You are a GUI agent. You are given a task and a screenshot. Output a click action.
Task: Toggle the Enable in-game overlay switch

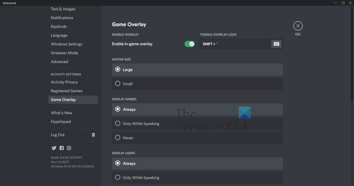coord(190,44)
